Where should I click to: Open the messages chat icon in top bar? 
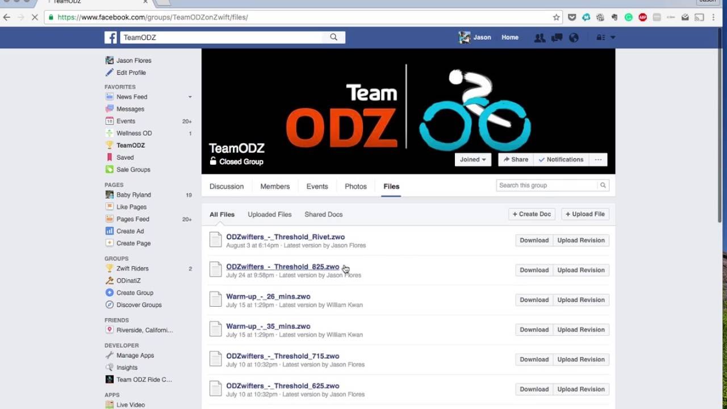557,37
